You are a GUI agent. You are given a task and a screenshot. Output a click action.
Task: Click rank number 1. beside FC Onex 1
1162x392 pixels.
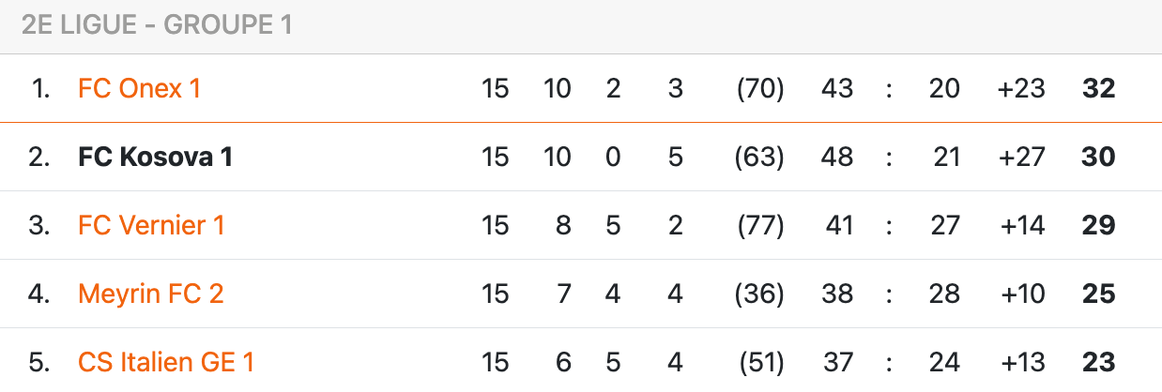(40, 89)
